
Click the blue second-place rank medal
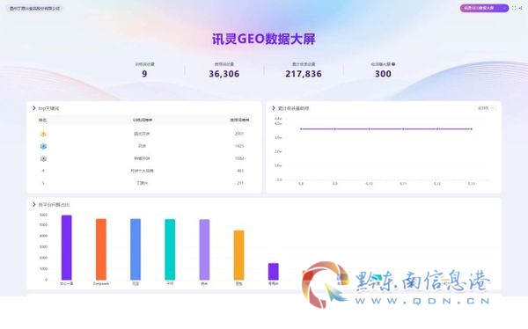tap(43, 146)
